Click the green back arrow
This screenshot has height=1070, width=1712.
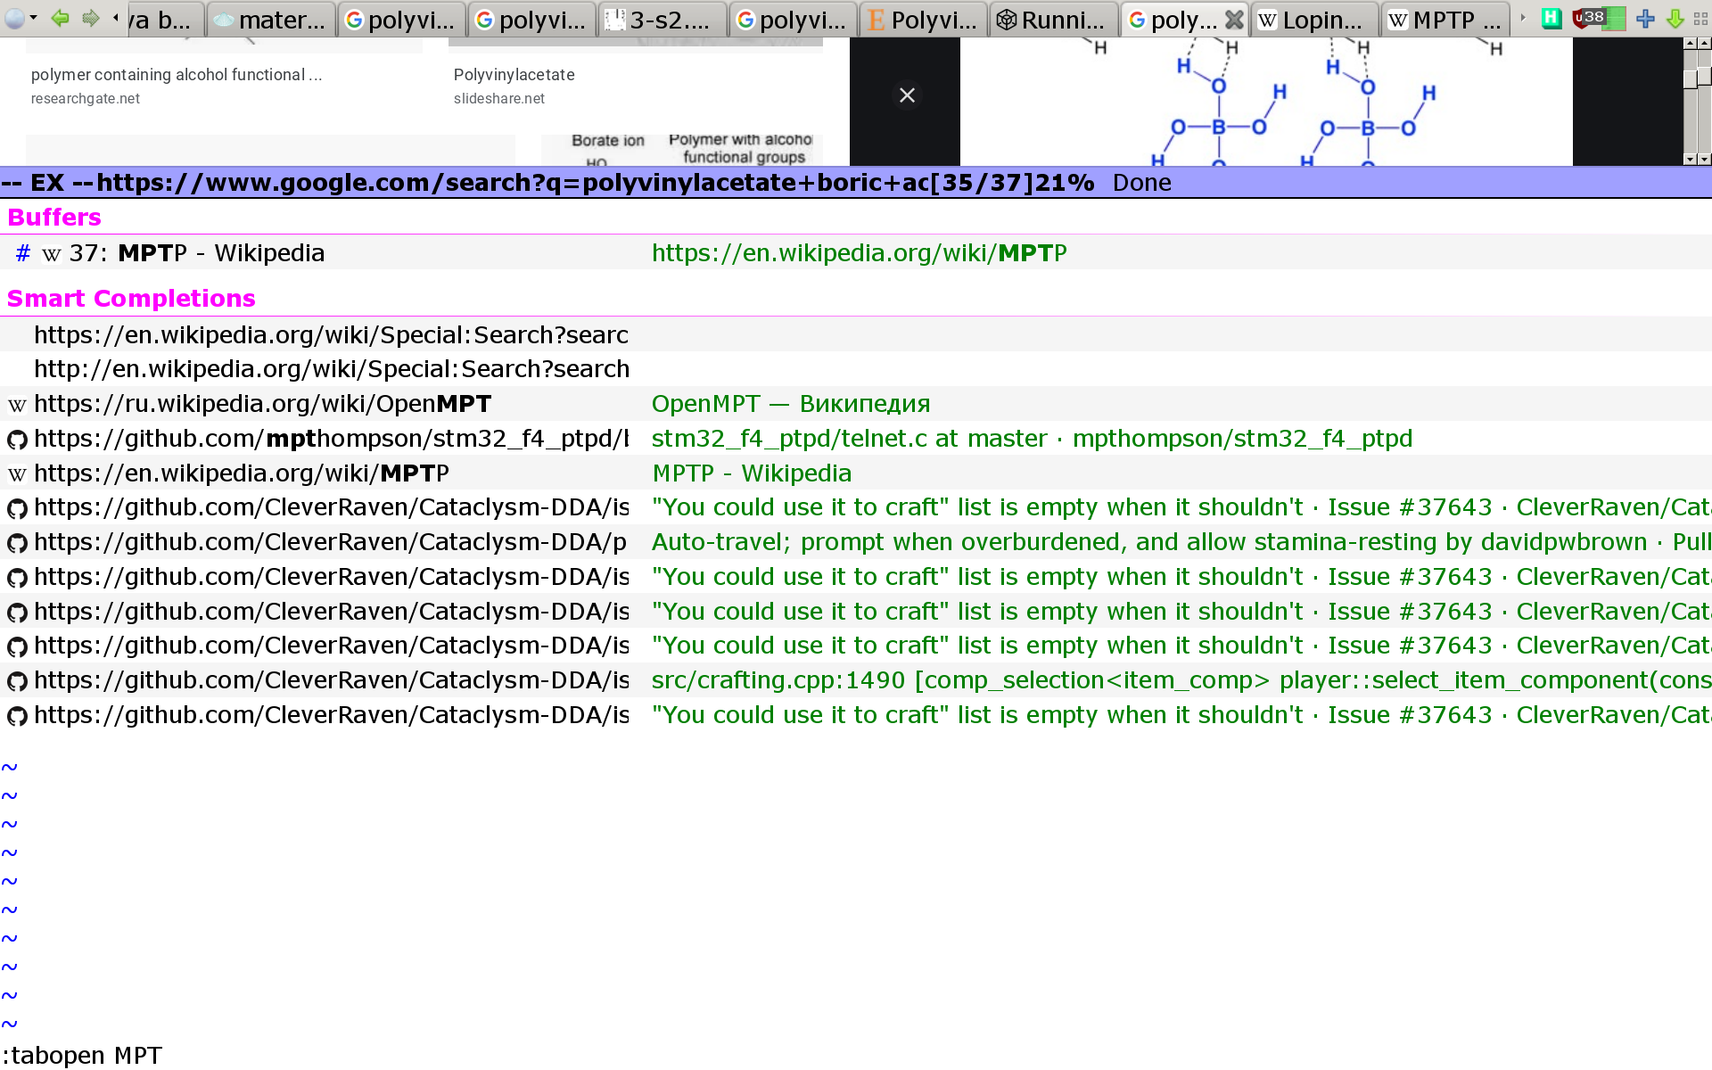(x=60, y=19)
